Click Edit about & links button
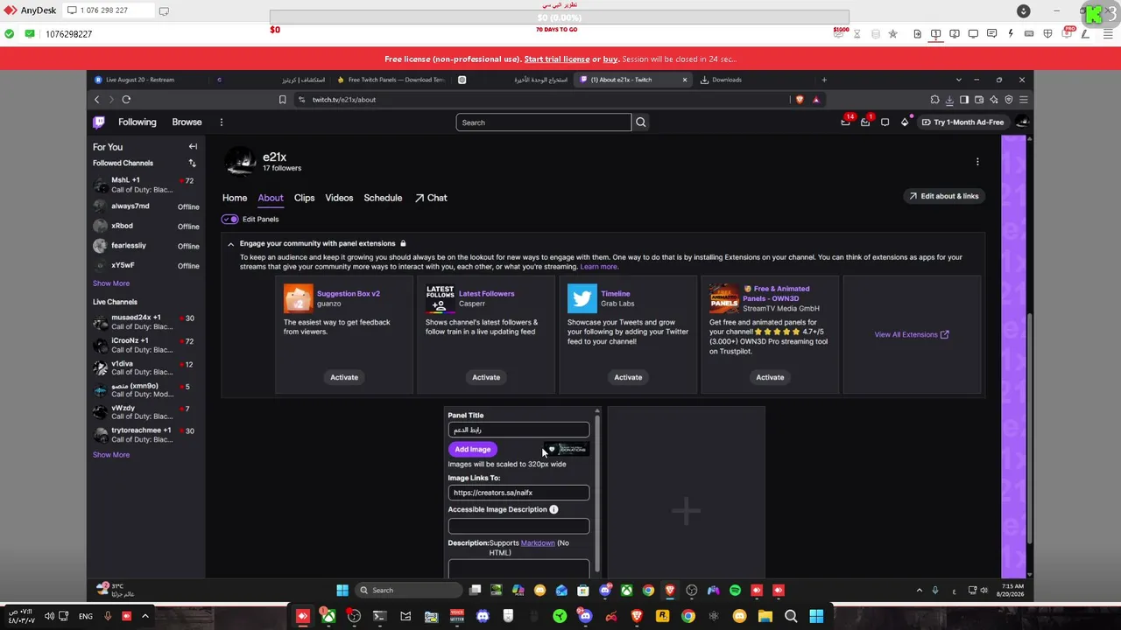This screenshot has width=1121, height=630. pyautogui.click(x=943, y=196)
